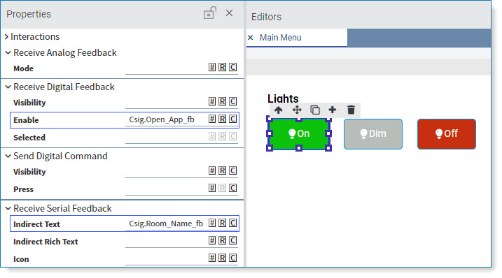The height and width of the screenshot is (278, 502).
Task: Collapse the Receive Digital Feedback section
Action: (x=8, y=87)
